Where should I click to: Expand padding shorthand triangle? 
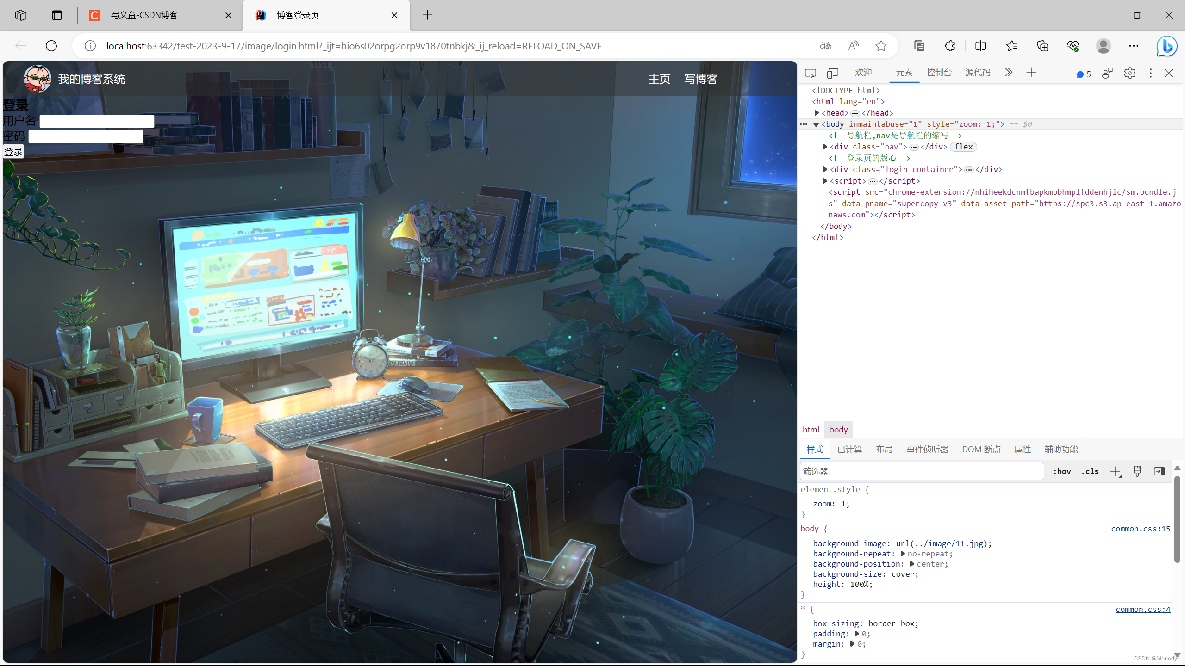(857, 634)
